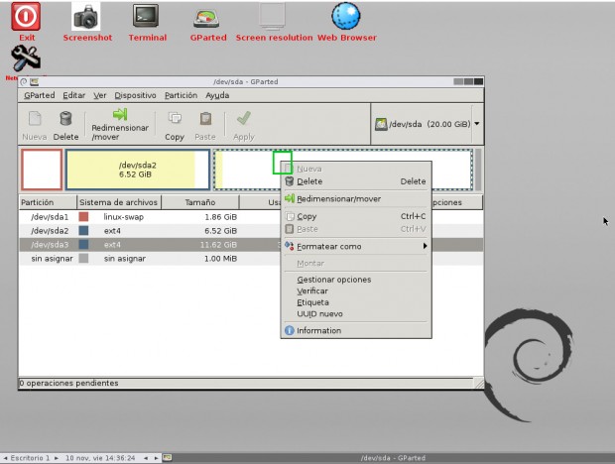Choose Copy in the context menu
Image resolution: width=615 pixels, height=464 pixels.
pos(356,216)
